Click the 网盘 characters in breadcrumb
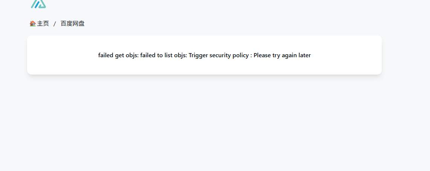The height and width of the screenshot is (171, 430). pyautogui.click(x=78, y=24)
